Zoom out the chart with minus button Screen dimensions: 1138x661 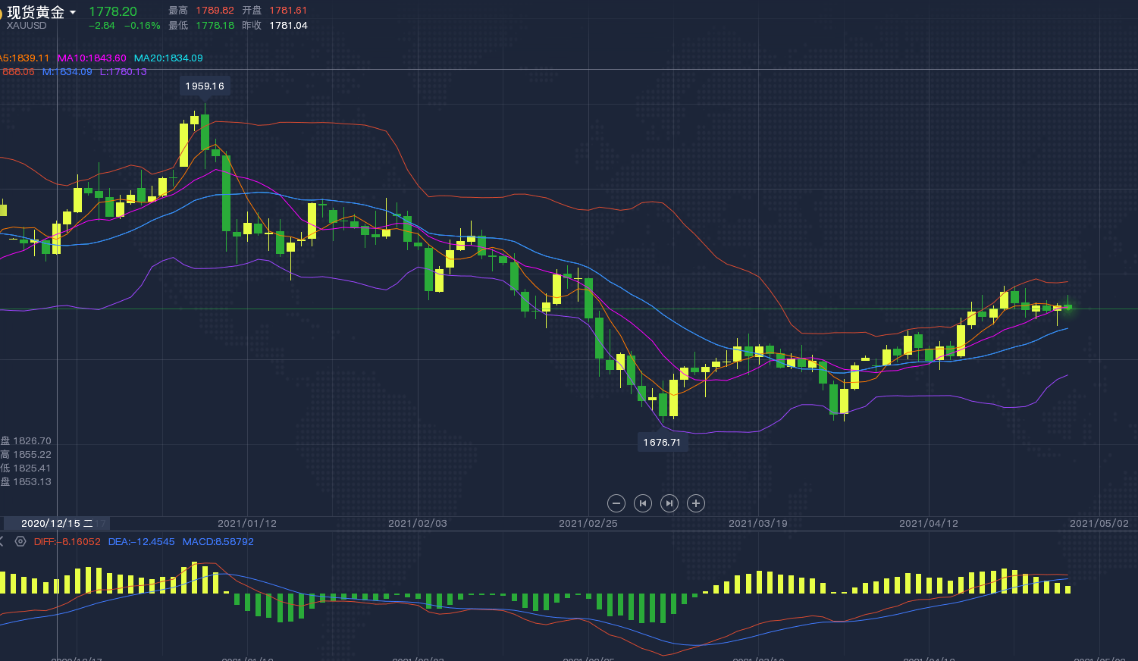[x=616, y=503]
